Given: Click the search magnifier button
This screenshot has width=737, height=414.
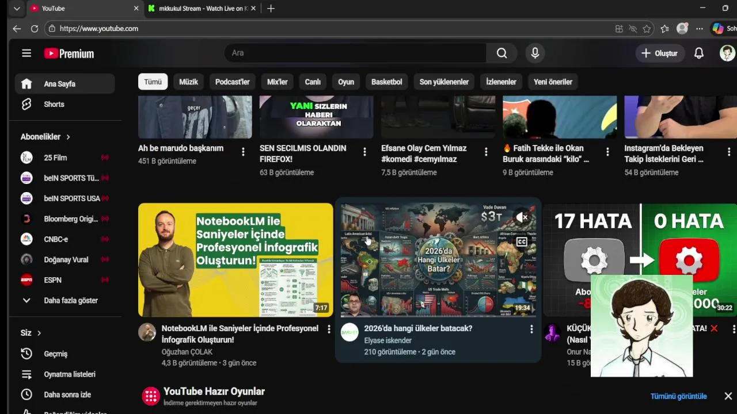Looking at the screenshot, I should click(502, 53).
